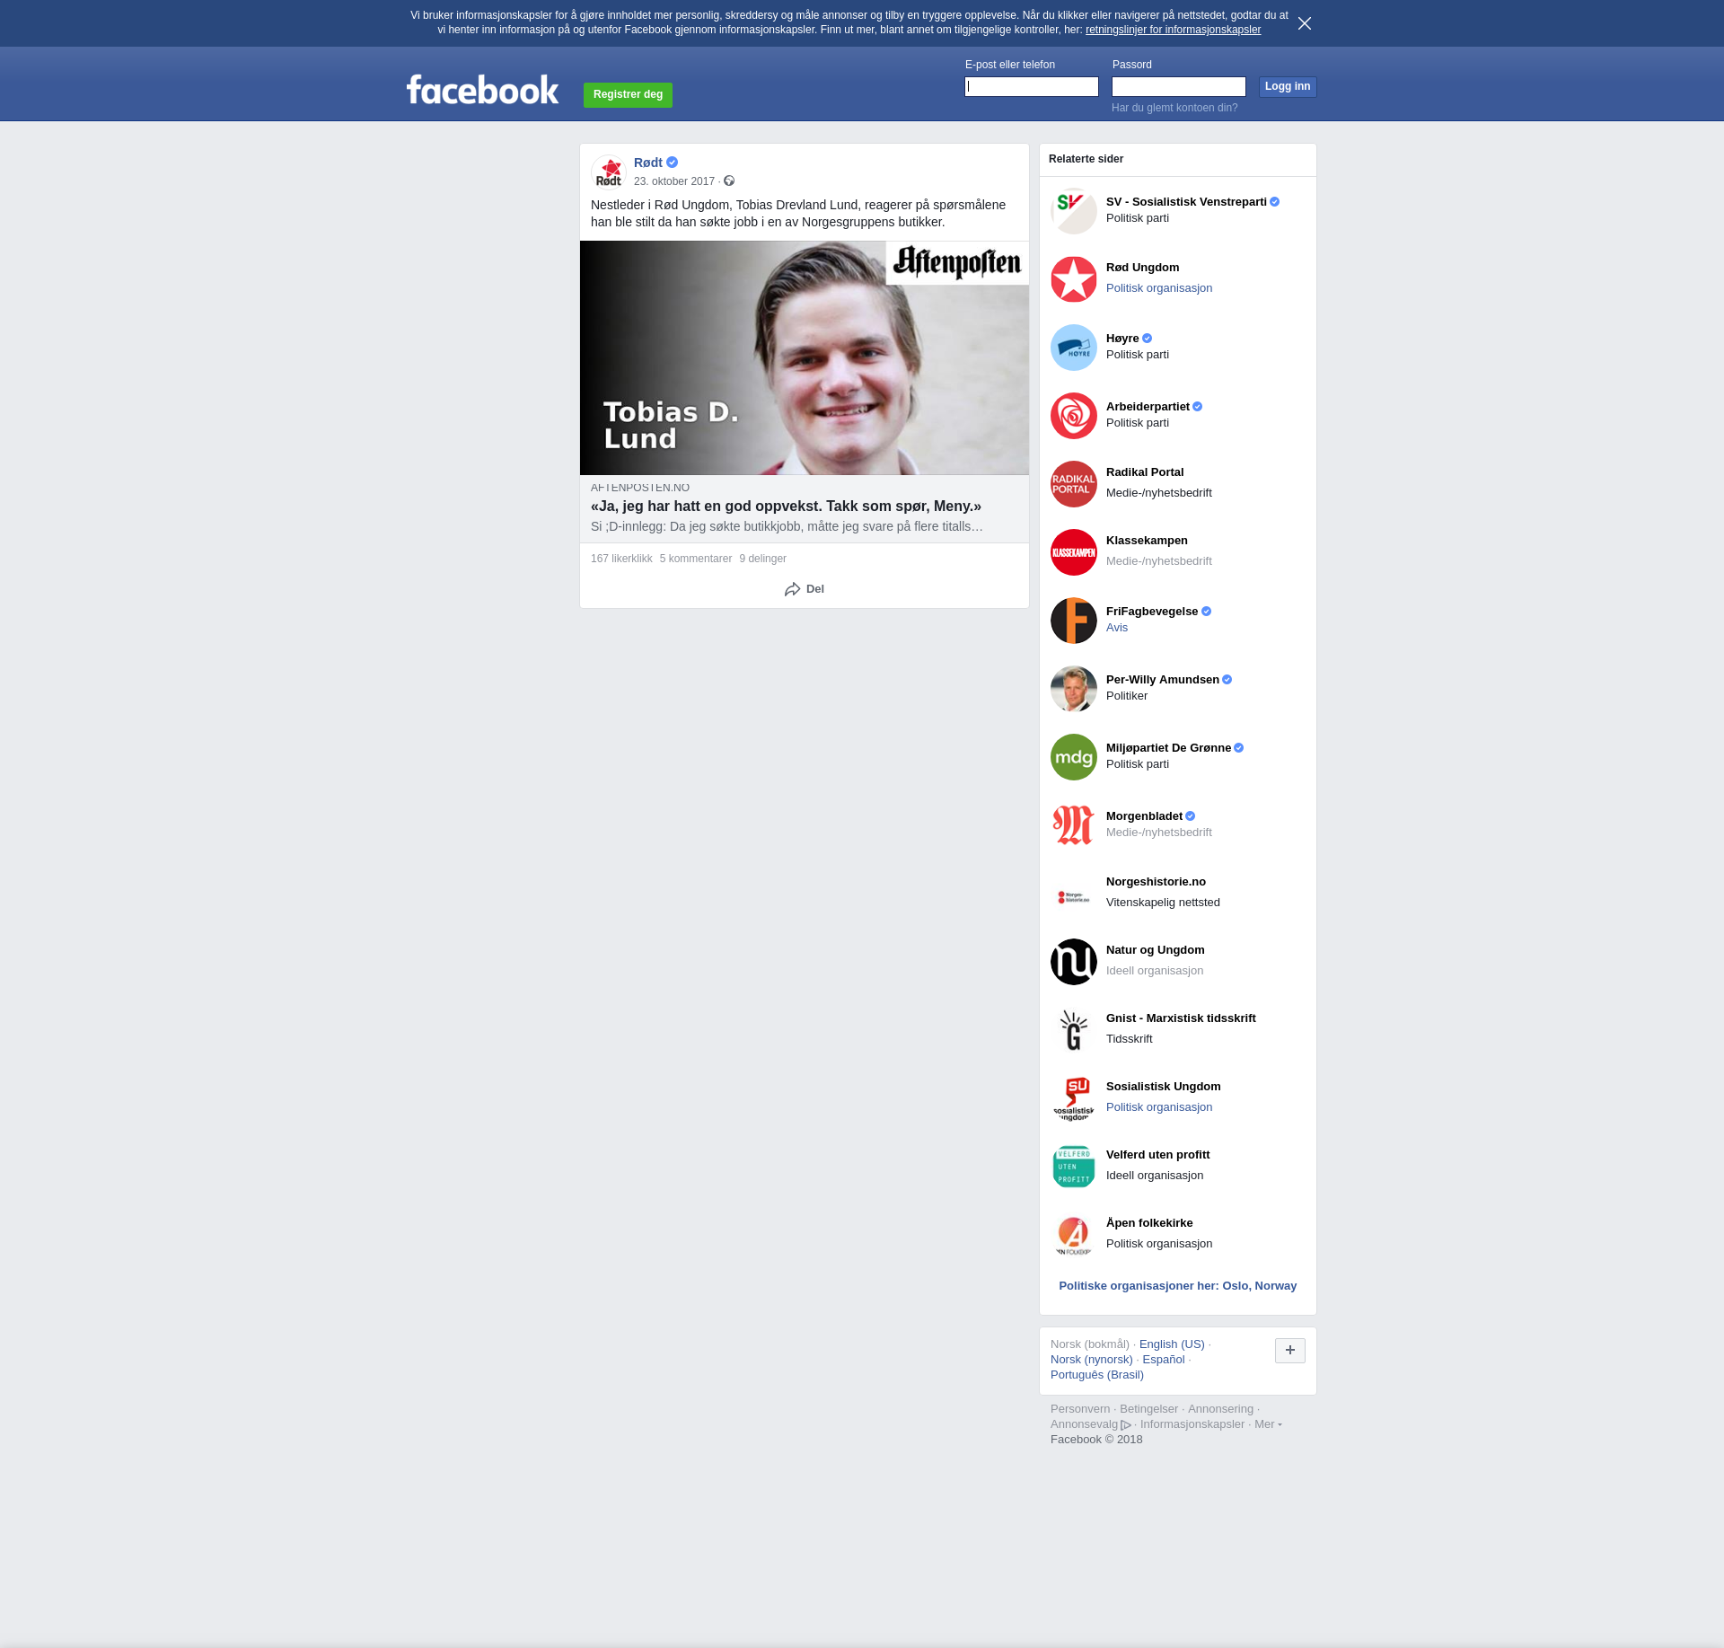The width and height of the screenshot is (1724, 1648).
Task: Open Sosialistisk Ungdom SU logo
Action: pyautogui.click(x=1074, y=1098)
